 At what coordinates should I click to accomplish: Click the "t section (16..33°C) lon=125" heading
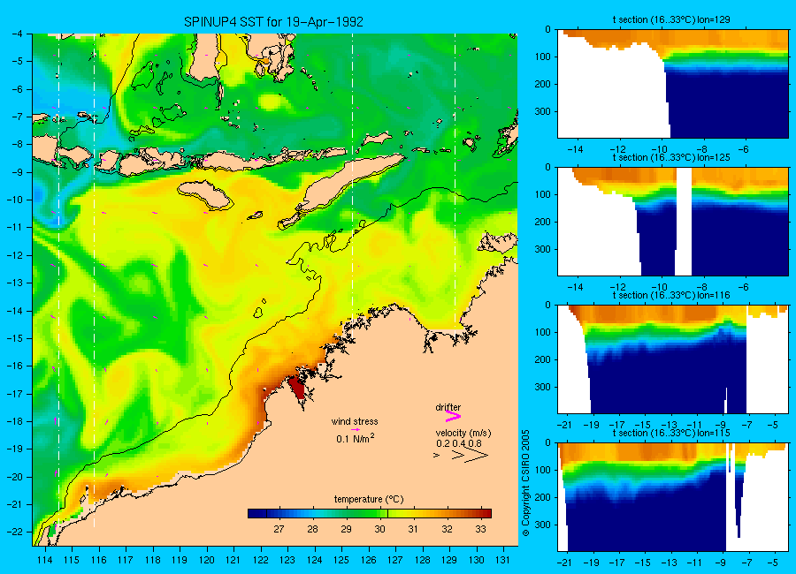[x=671, y=158]
